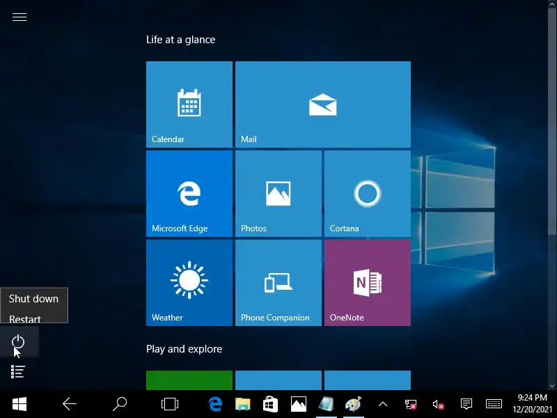
Task: Open the Mail tile
Action: pyautogui.click(x=323, y=104)
